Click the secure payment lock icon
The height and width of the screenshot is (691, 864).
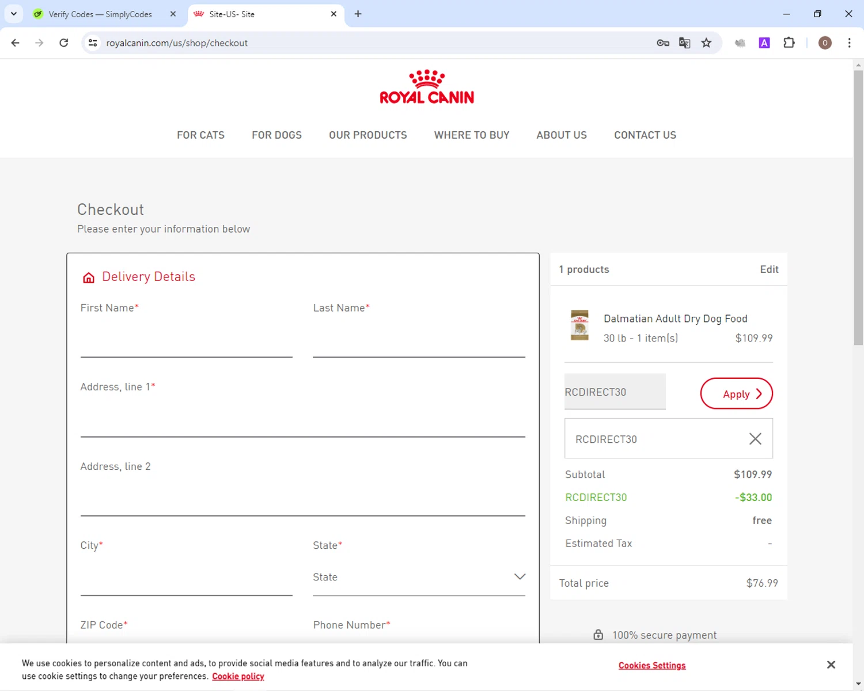point(598,635)
